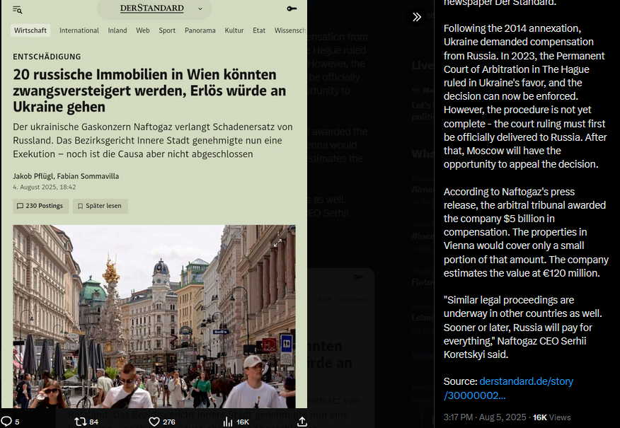
Task: Click the 3:17 PM · Aug 5, 2025 timestamp
Action: tap(485, 417)
